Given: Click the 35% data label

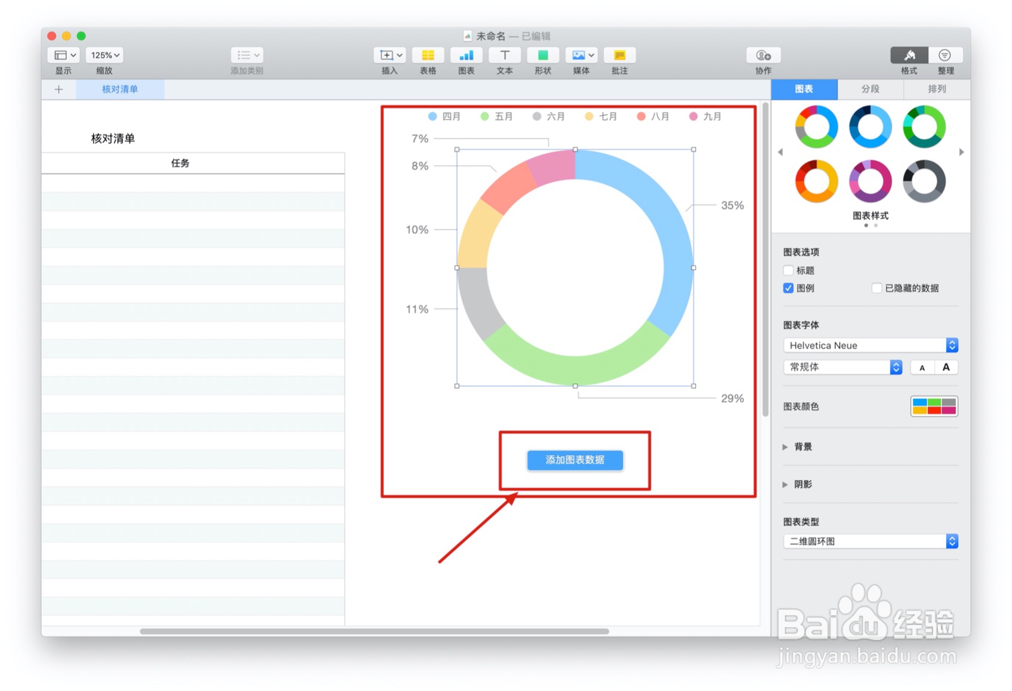Looking at the screenshot, I should (x=732, y=205).
